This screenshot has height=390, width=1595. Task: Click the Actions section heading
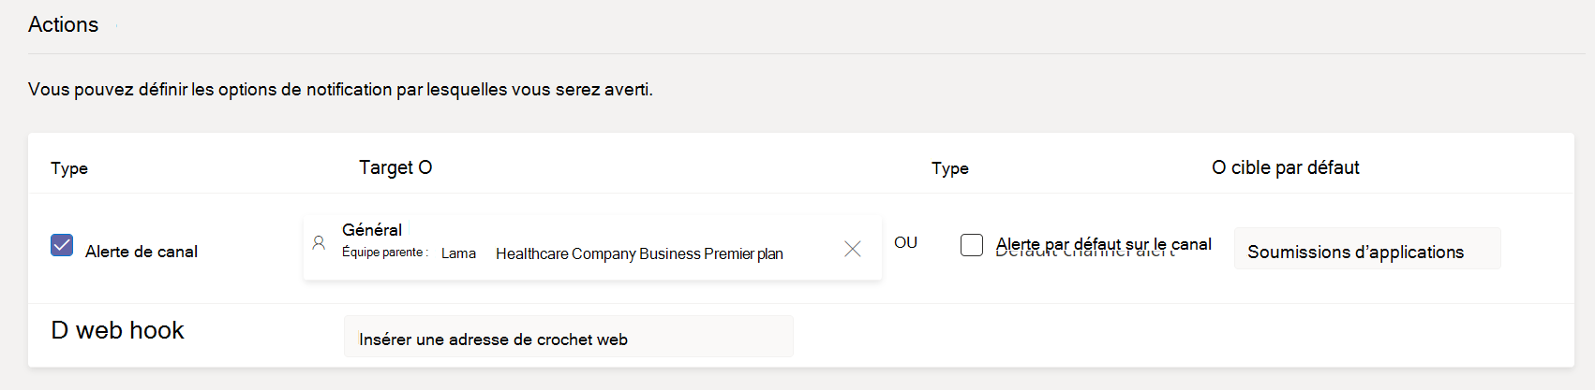[64, 25]
